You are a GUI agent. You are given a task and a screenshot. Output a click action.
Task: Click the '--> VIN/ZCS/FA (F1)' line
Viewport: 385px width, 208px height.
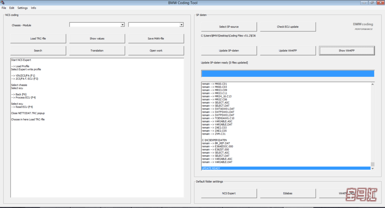pyautogui.click(x=23, y=76)
